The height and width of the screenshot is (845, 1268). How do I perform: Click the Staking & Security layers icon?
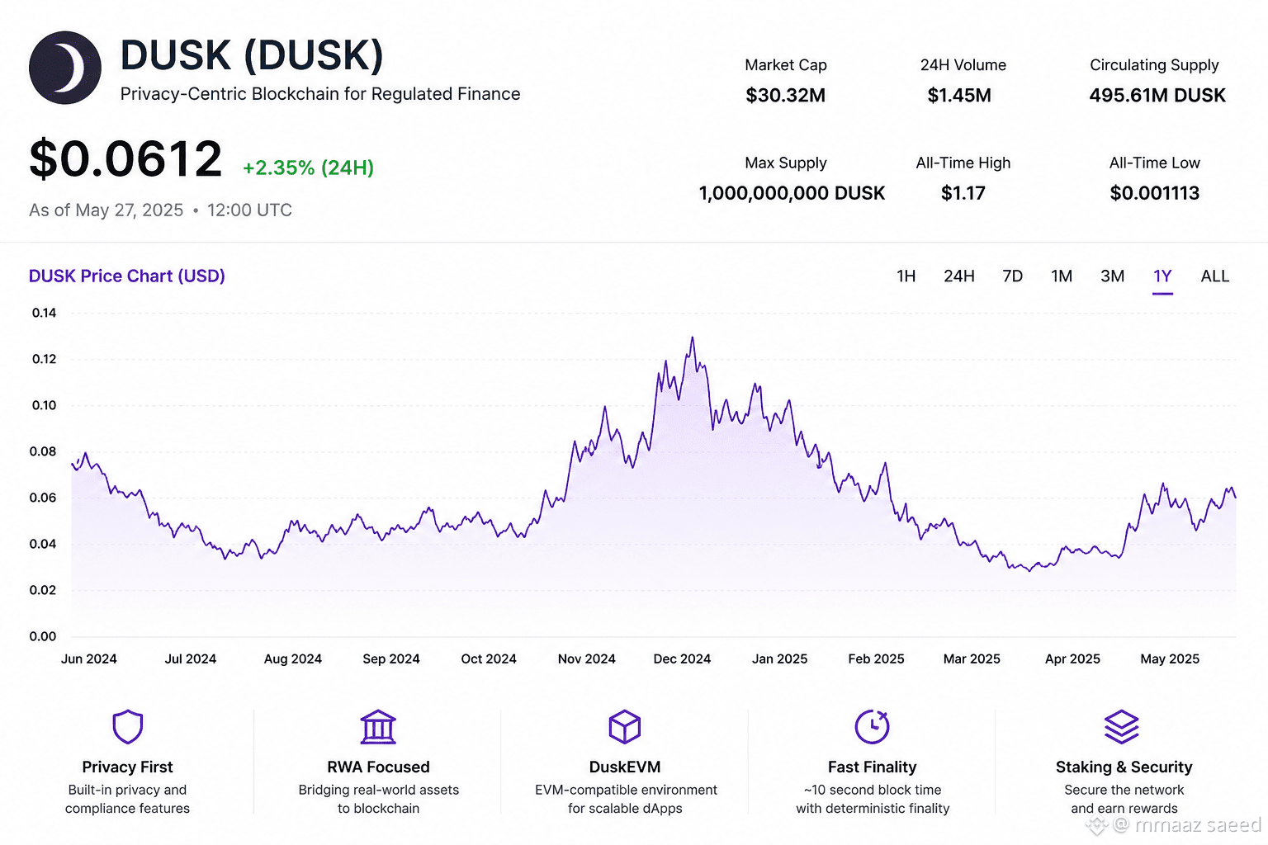[x=1122, y=727]
